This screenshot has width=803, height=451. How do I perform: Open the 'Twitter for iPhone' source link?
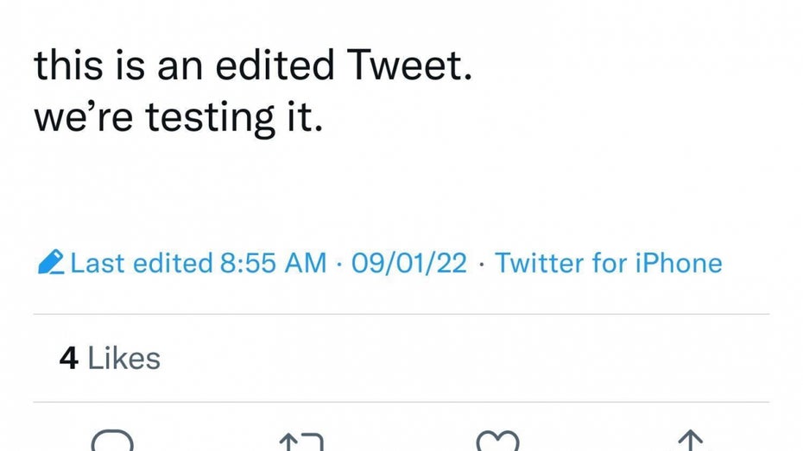tap(608, 263)
